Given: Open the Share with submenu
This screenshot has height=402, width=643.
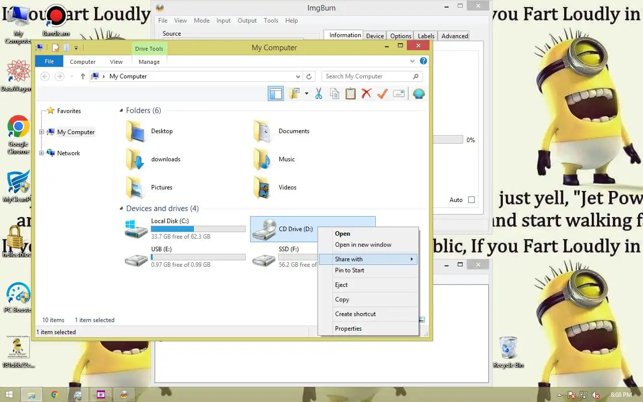Looking at the screenshot, I should (x=368, y=259).
